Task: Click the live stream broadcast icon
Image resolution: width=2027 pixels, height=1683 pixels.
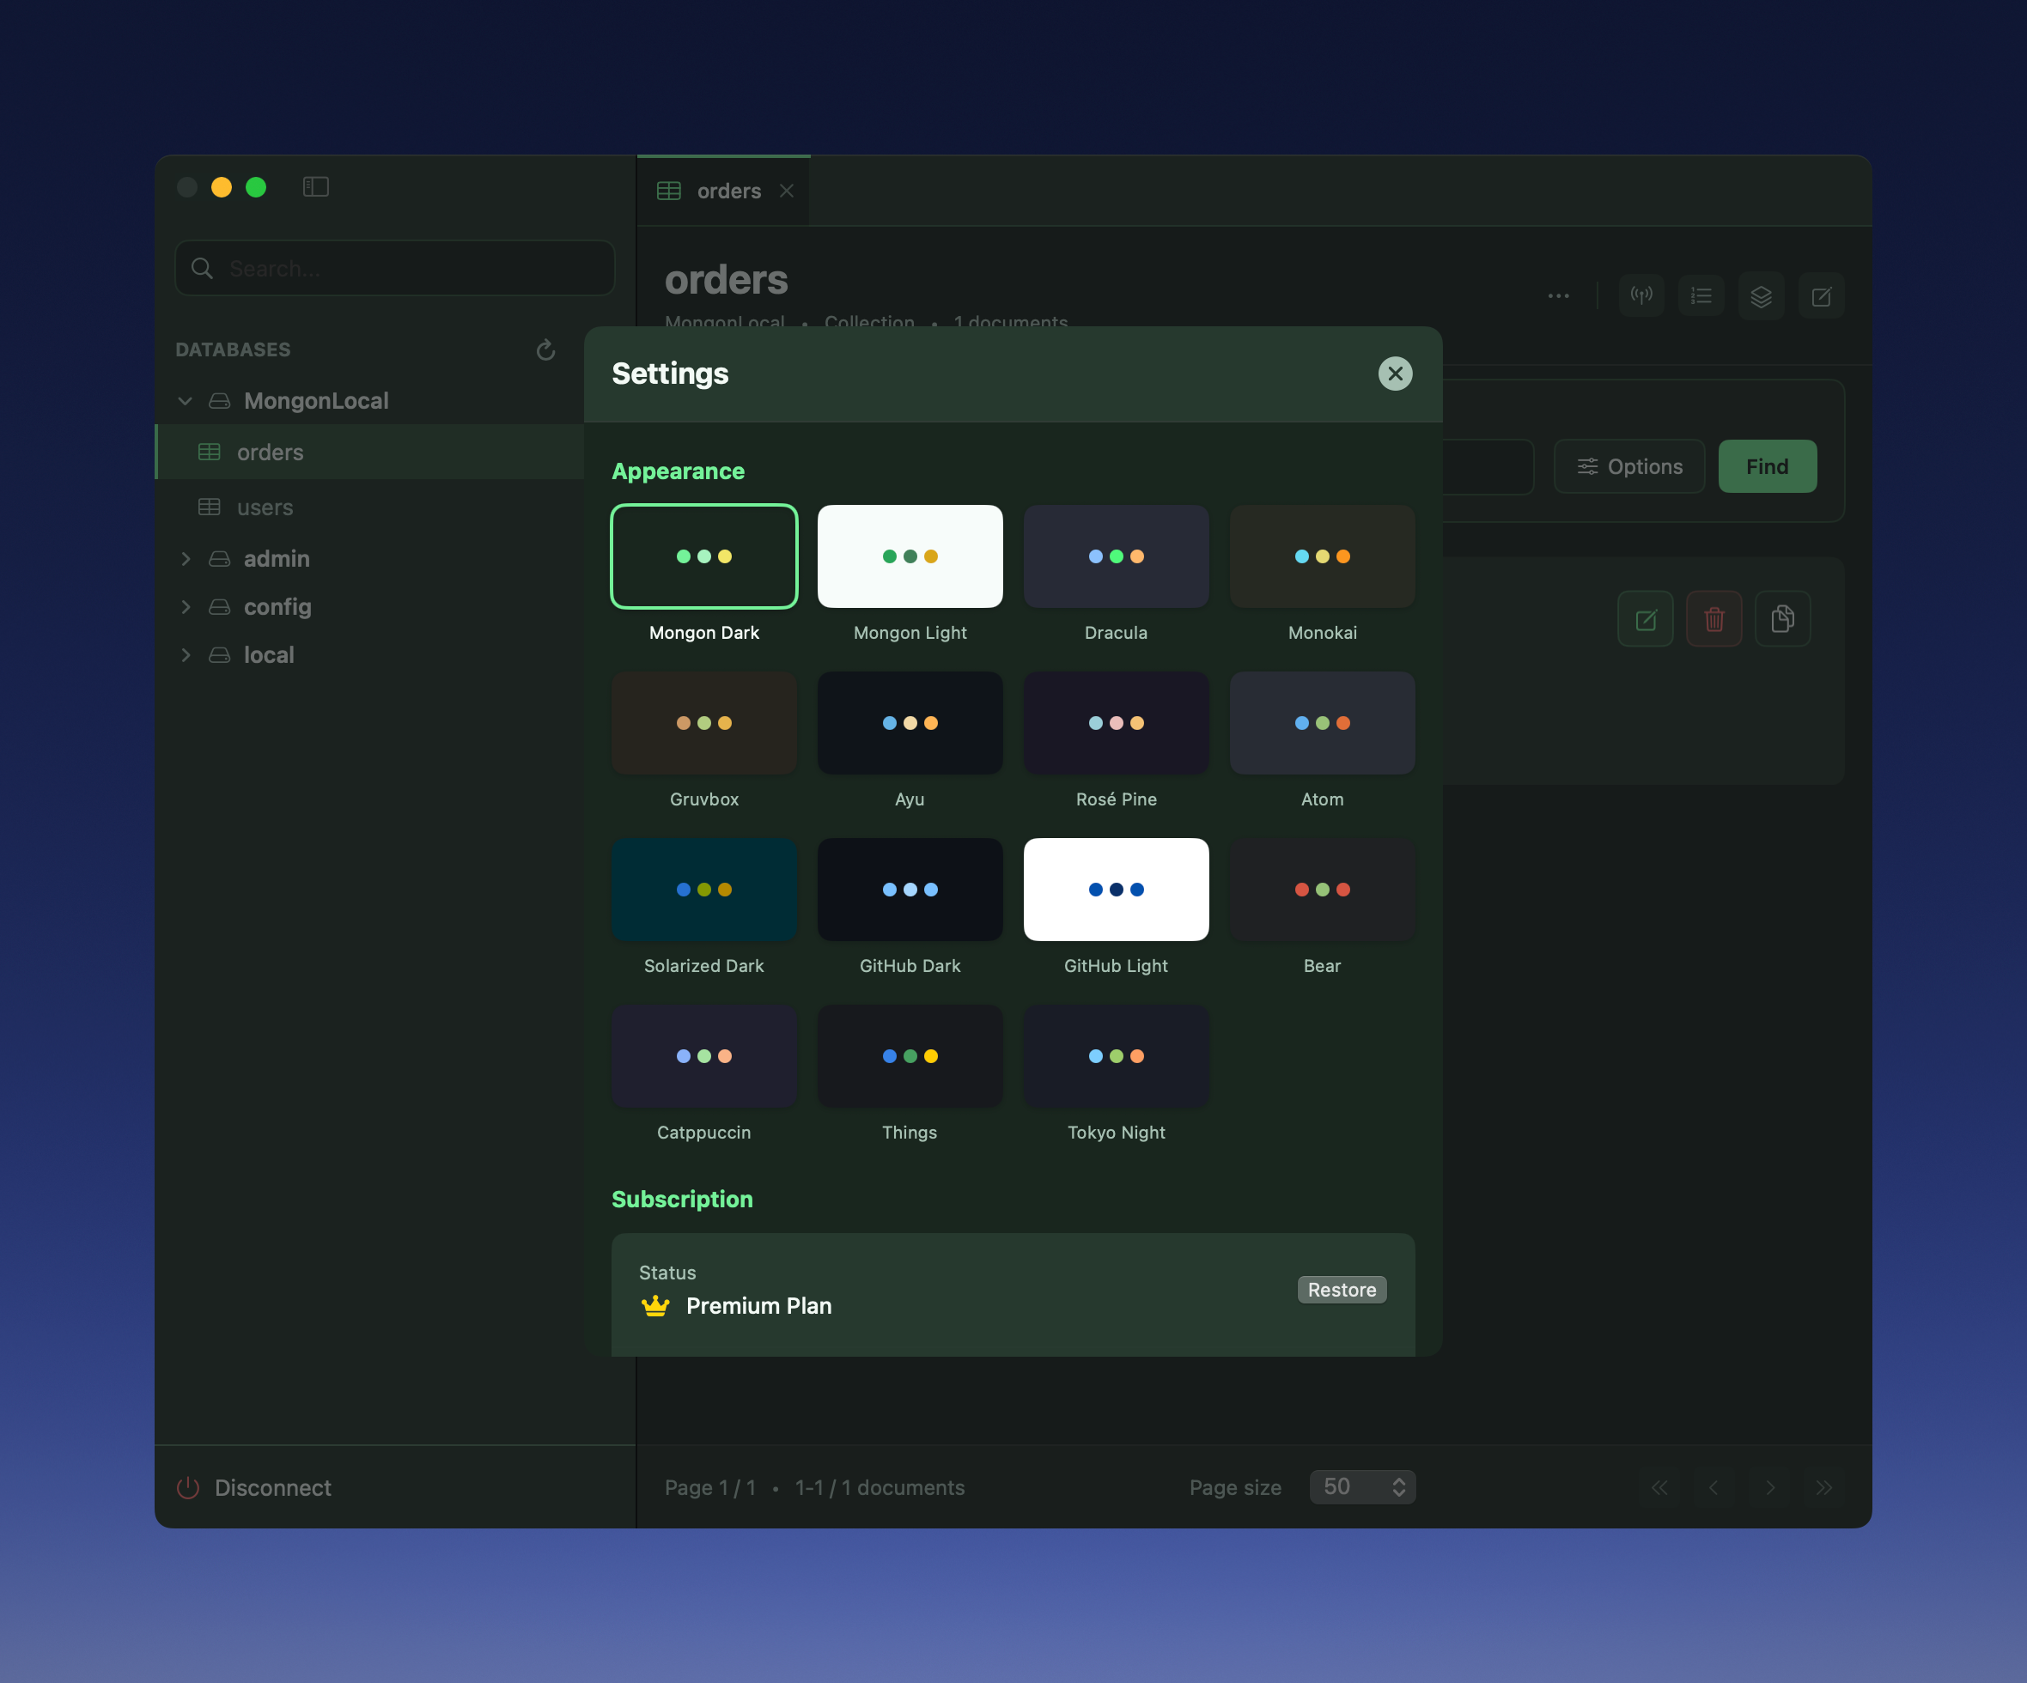Action: point(1640,295)
